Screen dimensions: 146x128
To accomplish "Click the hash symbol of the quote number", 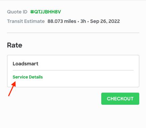I will (x=32, y=12).
